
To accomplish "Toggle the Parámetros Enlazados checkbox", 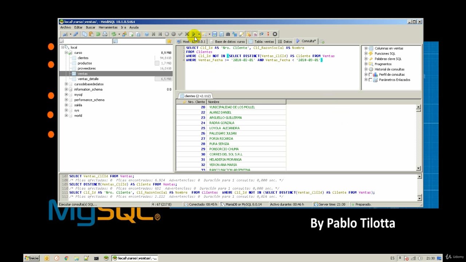I will coord(371,80).
